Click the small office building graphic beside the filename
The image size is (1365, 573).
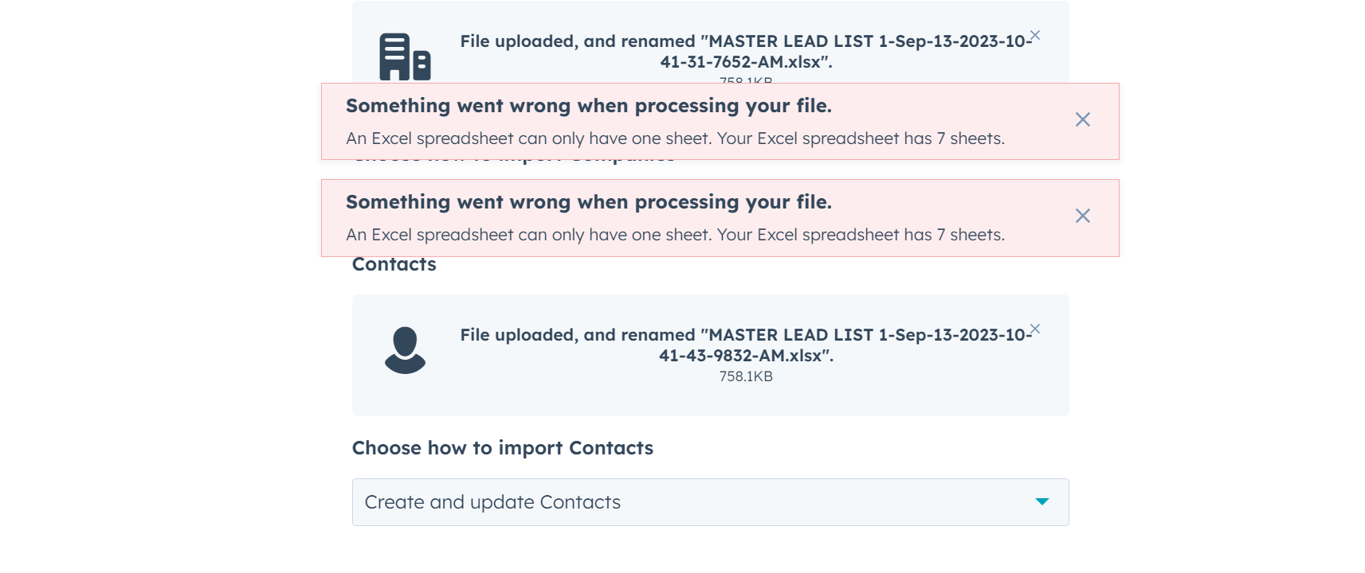pos(406,56)
